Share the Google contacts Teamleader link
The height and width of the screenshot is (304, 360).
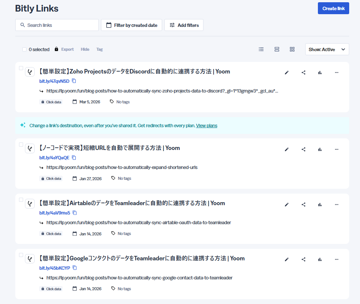(x=303, y=259)
